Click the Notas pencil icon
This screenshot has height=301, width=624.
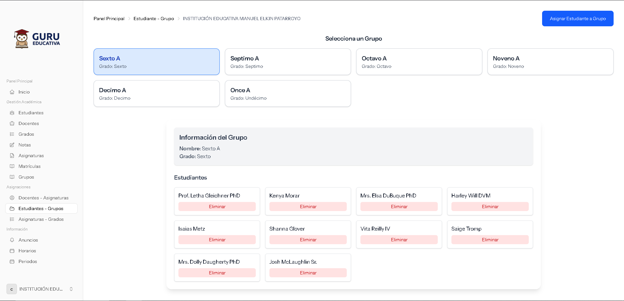pos(12,145)
